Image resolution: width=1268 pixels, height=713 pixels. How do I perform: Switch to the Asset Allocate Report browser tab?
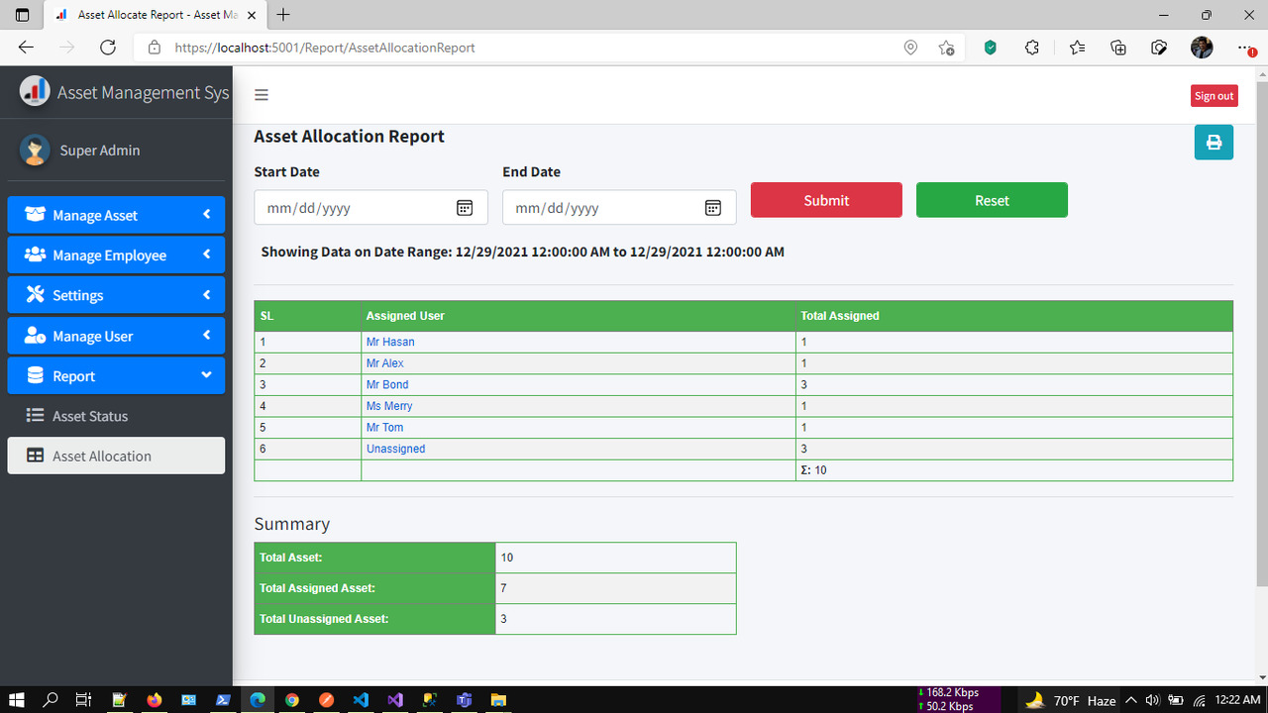[149, 15]
